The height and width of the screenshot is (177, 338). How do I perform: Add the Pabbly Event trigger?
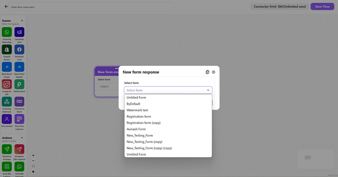(x=19, y=84)
